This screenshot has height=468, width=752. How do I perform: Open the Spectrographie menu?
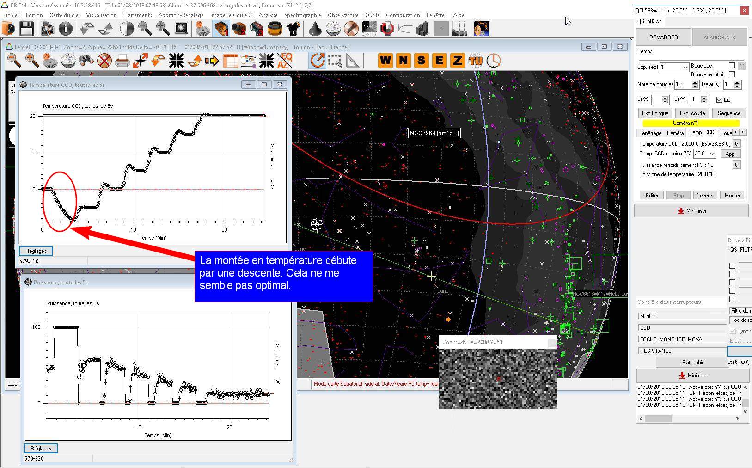point(302,15)
